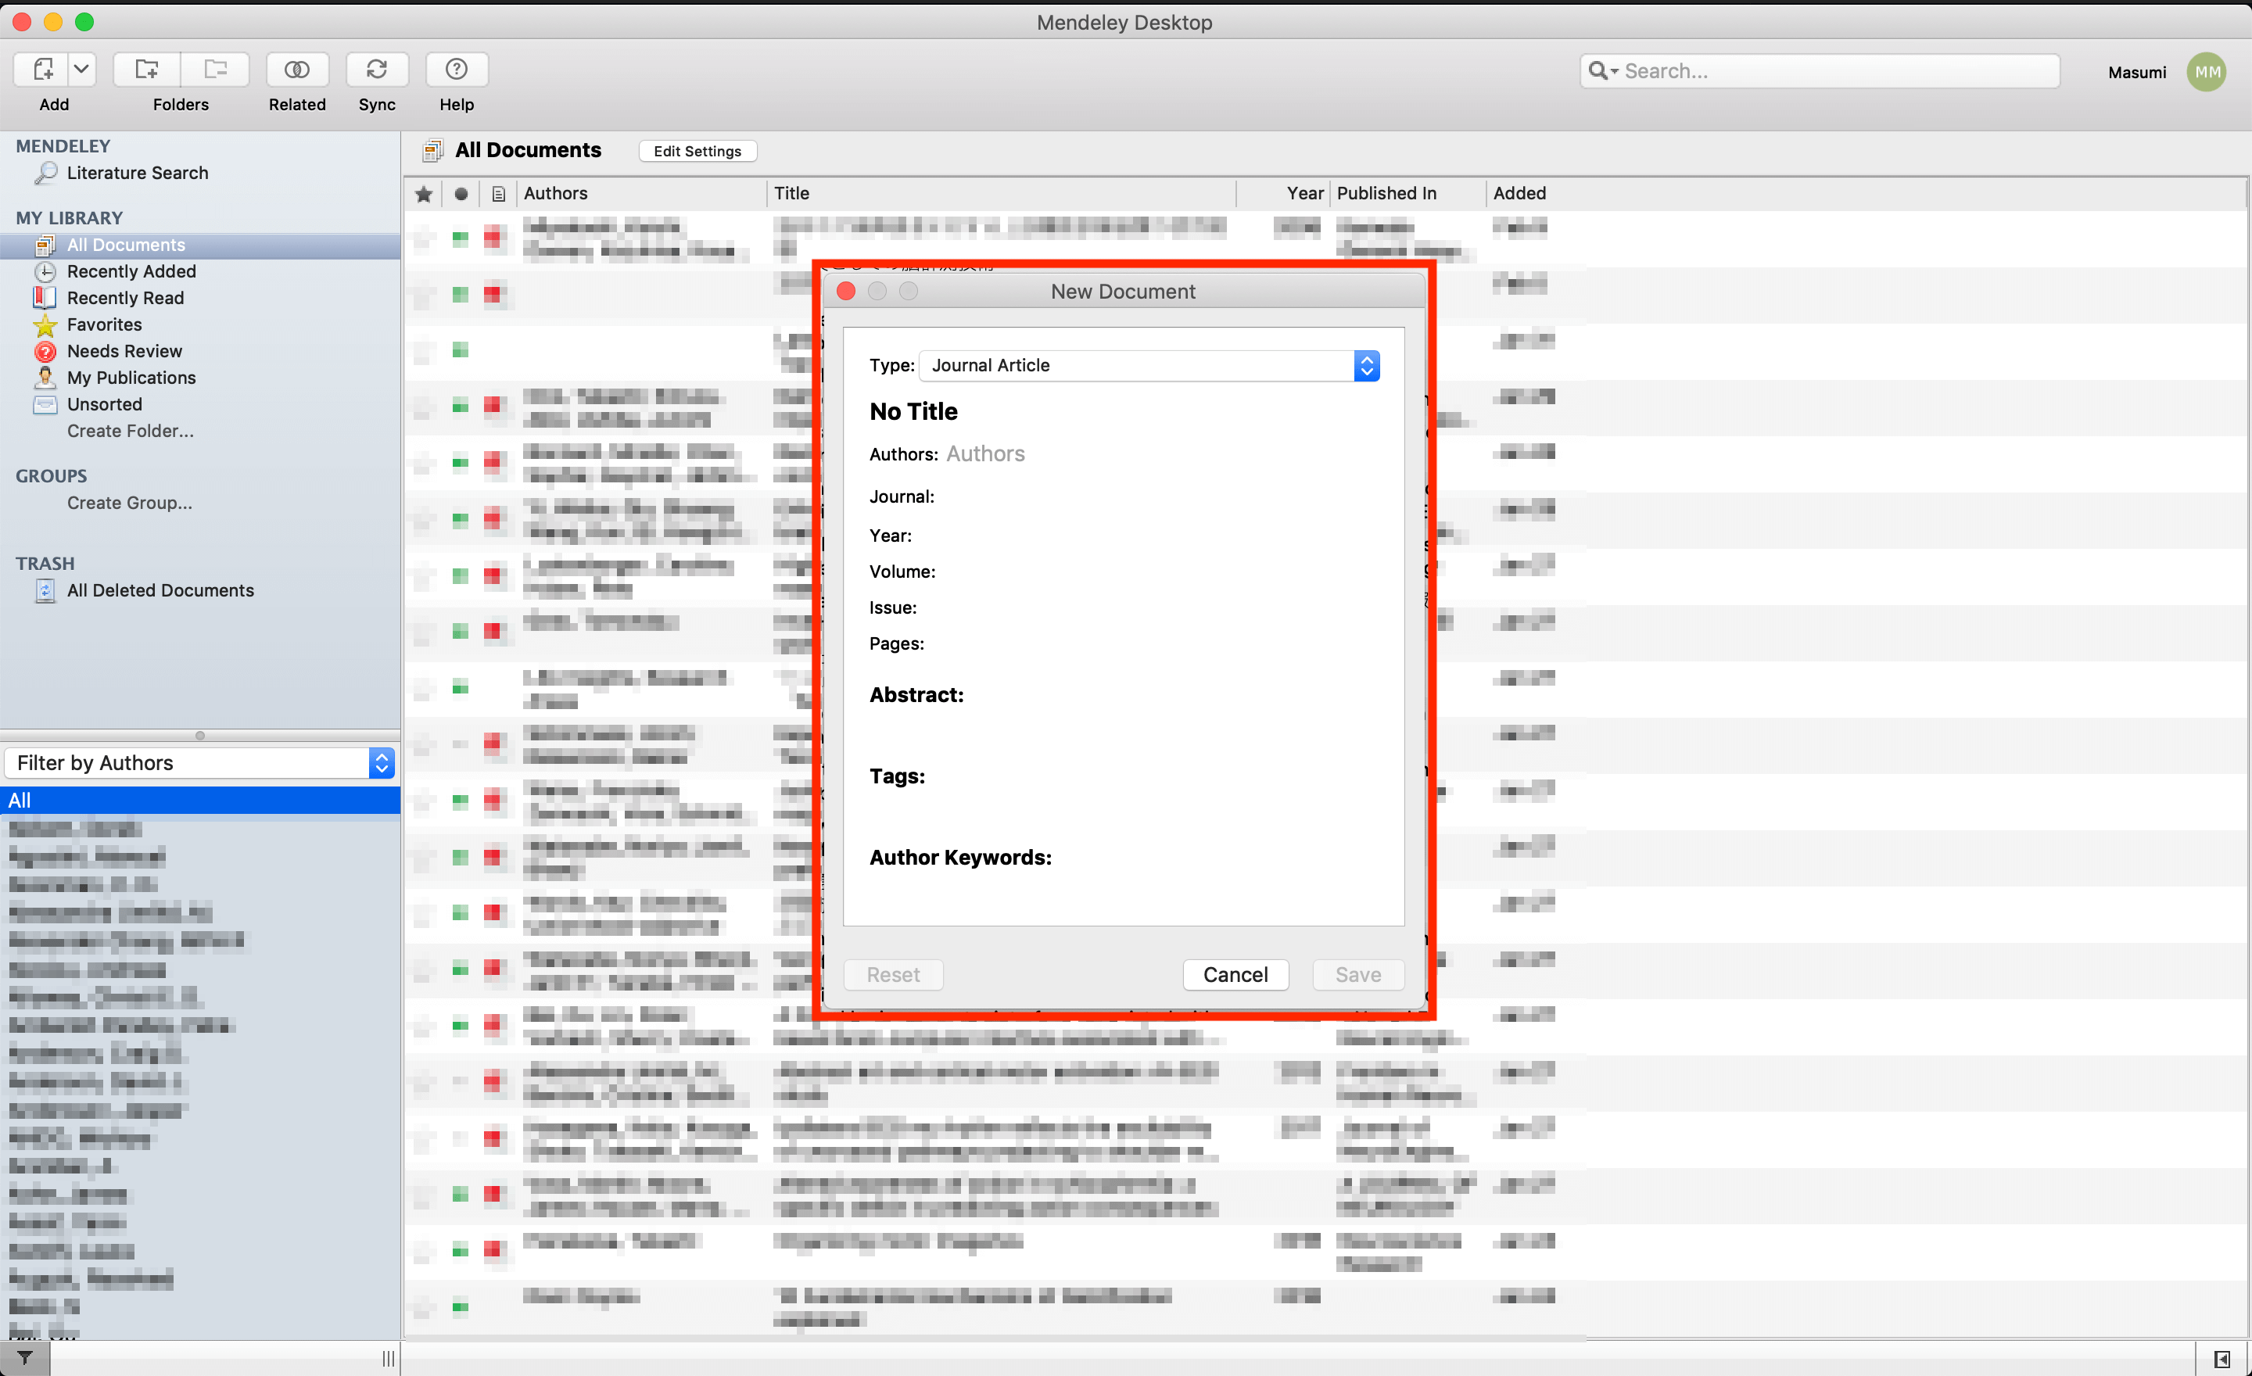The height and width of the screenshot is (1376, 2252).
Task: Click the Unsorted library section
Action: (x=100, y=403)
